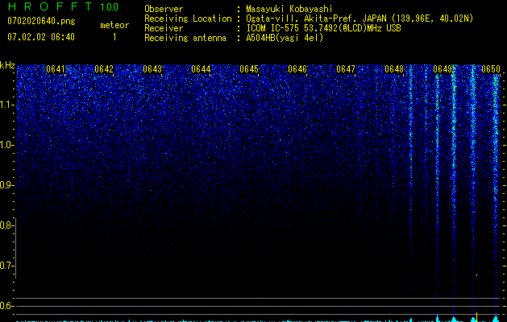Screen dimensions: 507x322
Task: Click the 0648 time marker
Action: (x=394, y=69)
